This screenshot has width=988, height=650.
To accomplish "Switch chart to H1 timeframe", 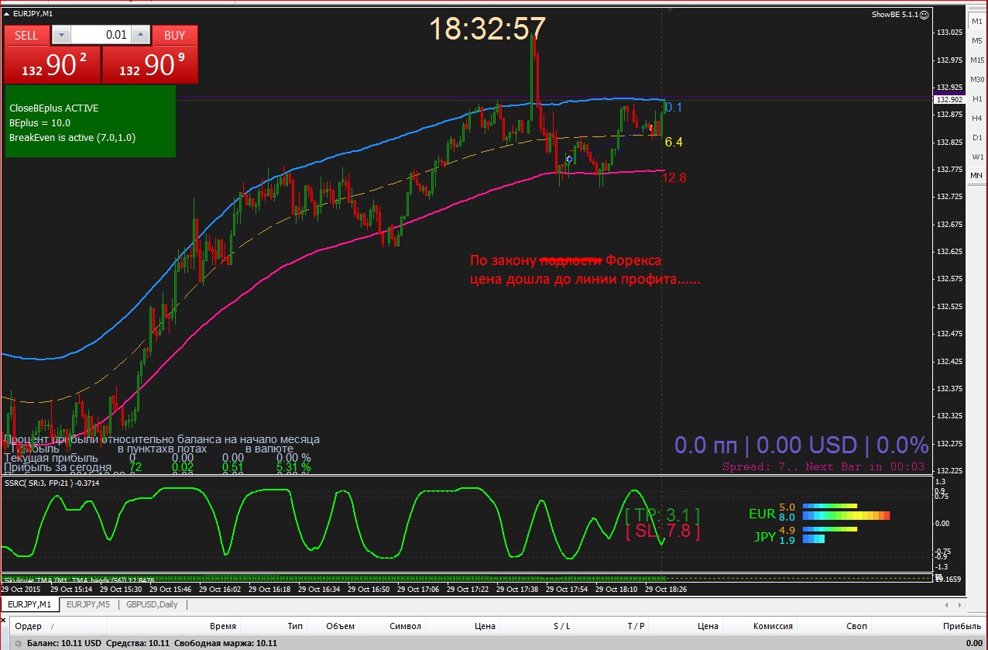I will click(977, 99).
